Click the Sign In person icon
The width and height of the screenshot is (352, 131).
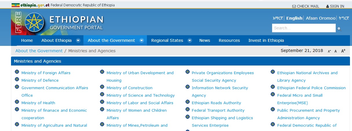pos(327,6)
